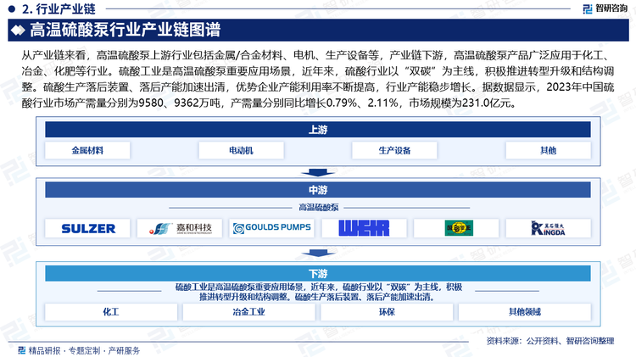This screenshot has width=636, height=357.
Task: Click the downstream description starting 硫酸工业是高温硫酸泵
Action: (x=318, y=292)
